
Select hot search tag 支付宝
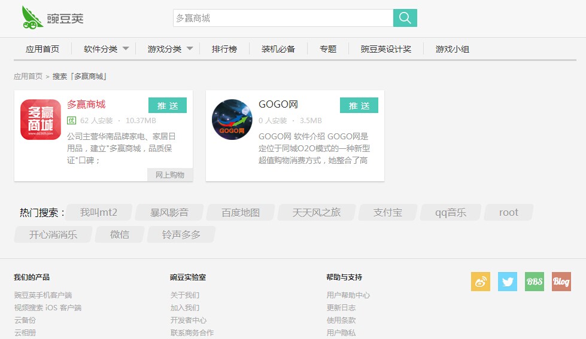[387, 212]
